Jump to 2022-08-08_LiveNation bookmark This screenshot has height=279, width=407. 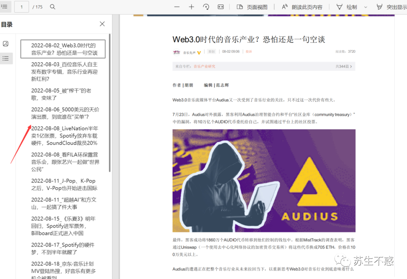(x=65, y=136)
